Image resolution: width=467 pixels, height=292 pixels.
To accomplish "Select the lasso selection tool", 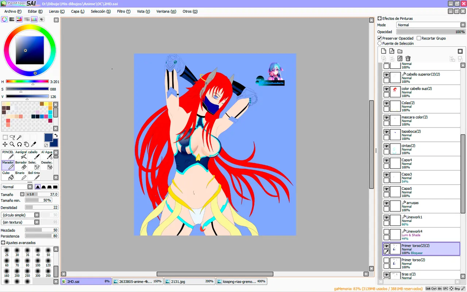I will [12, 137].
